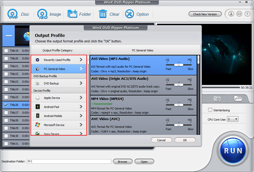Screen dimensions: 254x172
Task: Check the Title22 checkbox
Action: pyautogui.click(x=6, y=74)
